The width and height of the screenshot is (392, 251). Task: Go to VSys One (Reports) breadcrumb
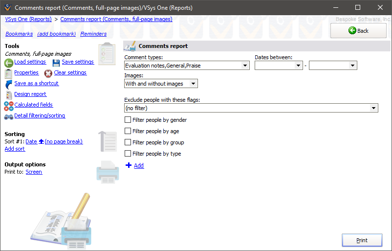point(28,19)
